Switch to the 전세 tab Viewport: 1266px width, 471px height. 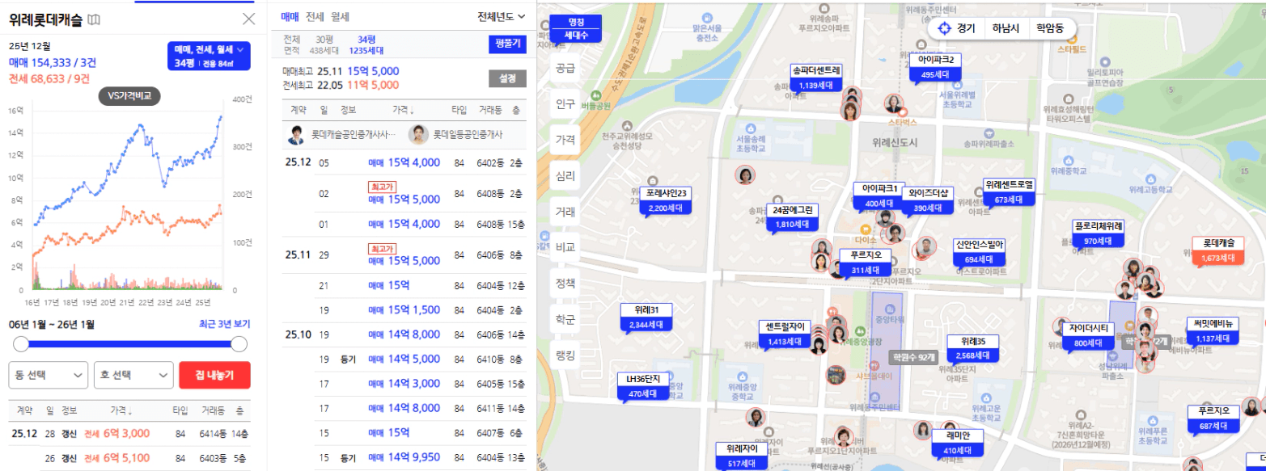(315, 16)
